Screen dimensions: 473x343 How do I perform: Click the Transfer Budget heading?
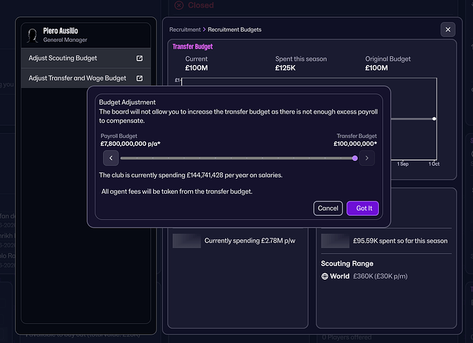(192, 47)
